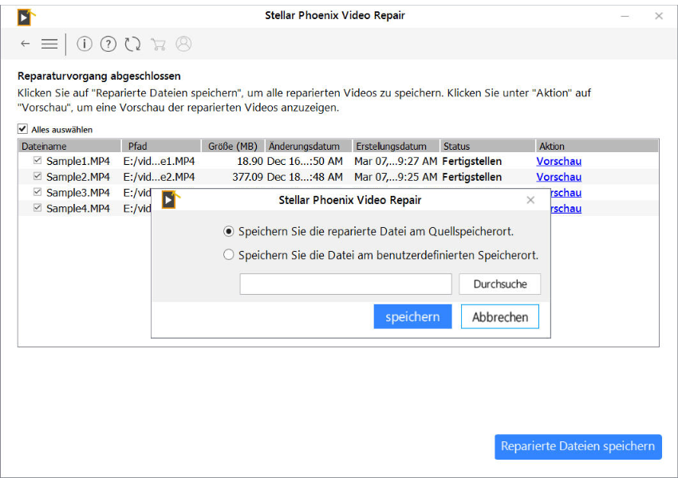Sort by Erstellungsdatum column header
678x478 pixels.
coord(396,146)
